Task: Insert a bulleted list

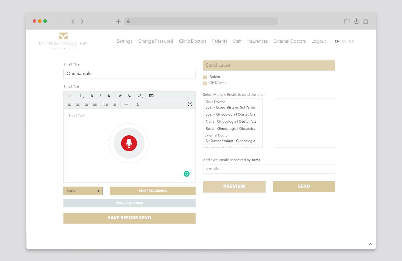Action: click(x=106, y=104)
